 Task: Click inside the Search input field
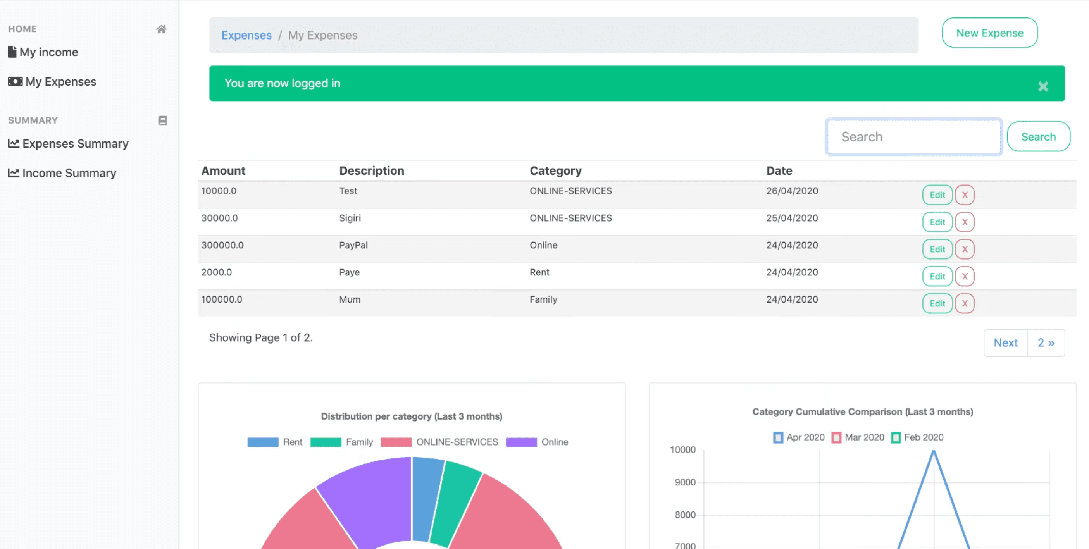(x=913, y=136)
